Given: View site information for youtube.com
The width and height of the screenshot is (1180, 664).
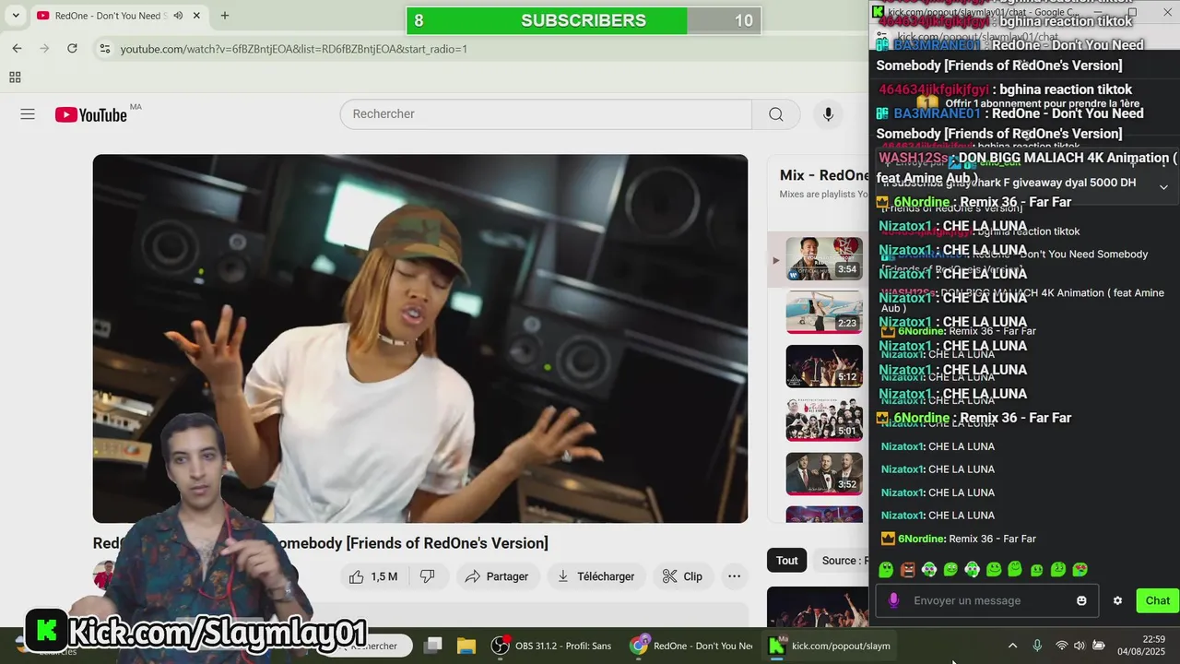Looking at the screenshot, I should pyautogui.click(x=104, y=49).
